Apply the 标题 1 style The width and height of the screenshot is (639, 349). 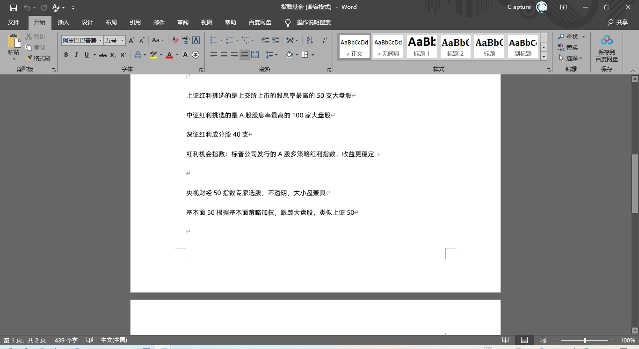coord(422,47)
